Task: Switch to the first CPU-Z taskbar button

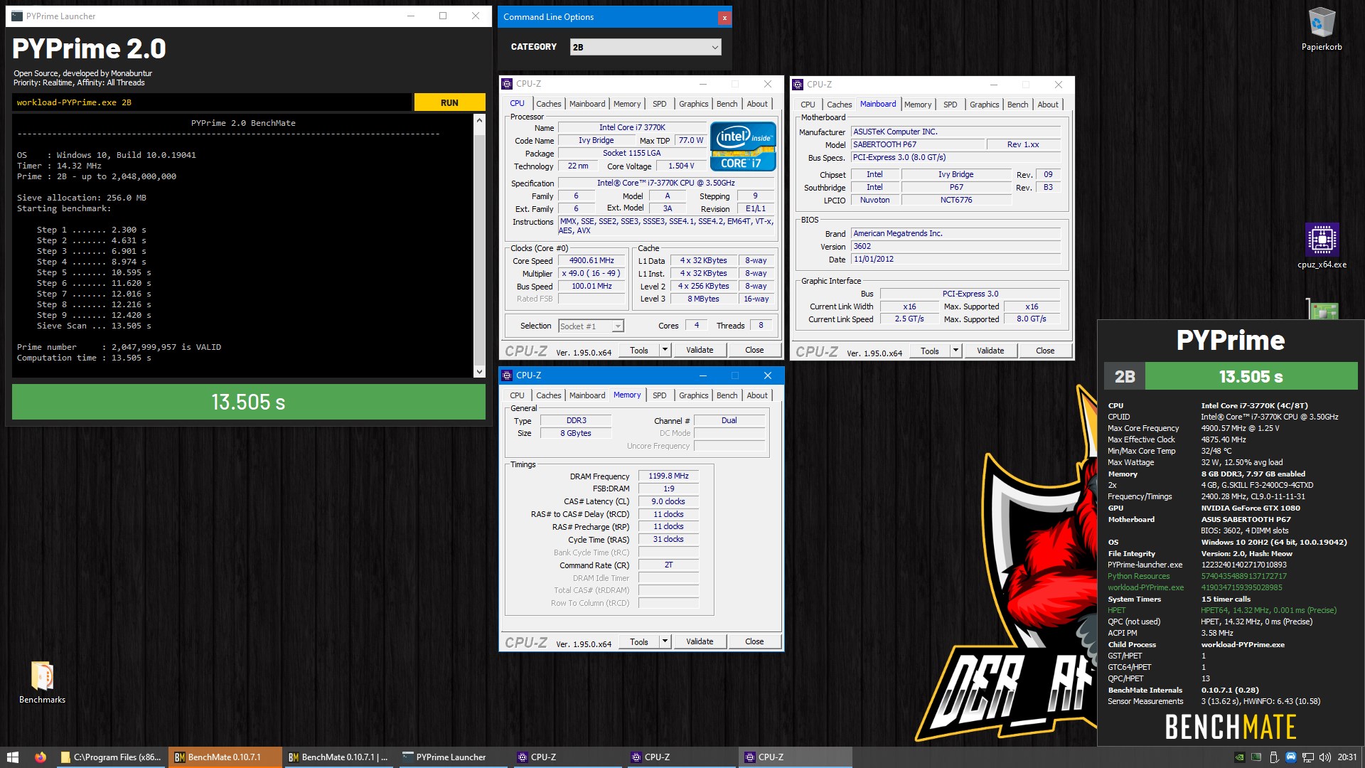Action: pyautogui.click(x=567, y=757)
